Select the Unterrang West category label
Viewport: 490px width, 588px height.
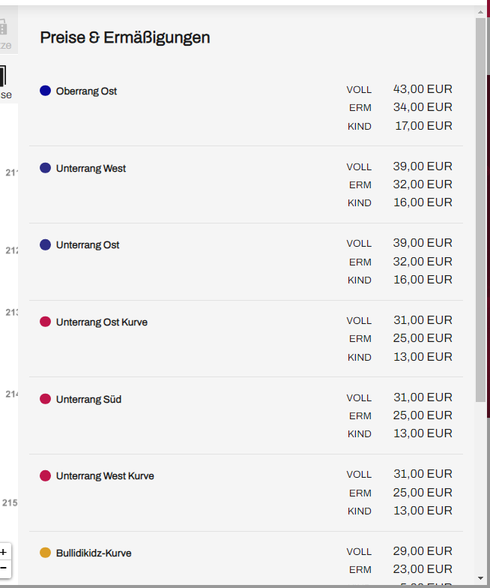point(91,168)
